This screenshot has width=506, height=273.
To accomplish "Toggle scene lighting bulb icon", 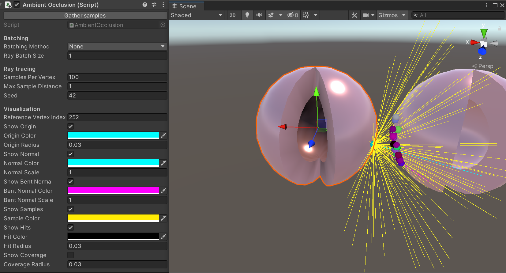I will click(247, 15).
